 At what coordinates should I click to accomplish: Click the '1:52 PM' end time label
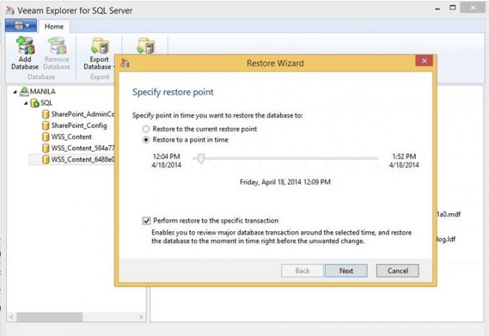[404, 156]
